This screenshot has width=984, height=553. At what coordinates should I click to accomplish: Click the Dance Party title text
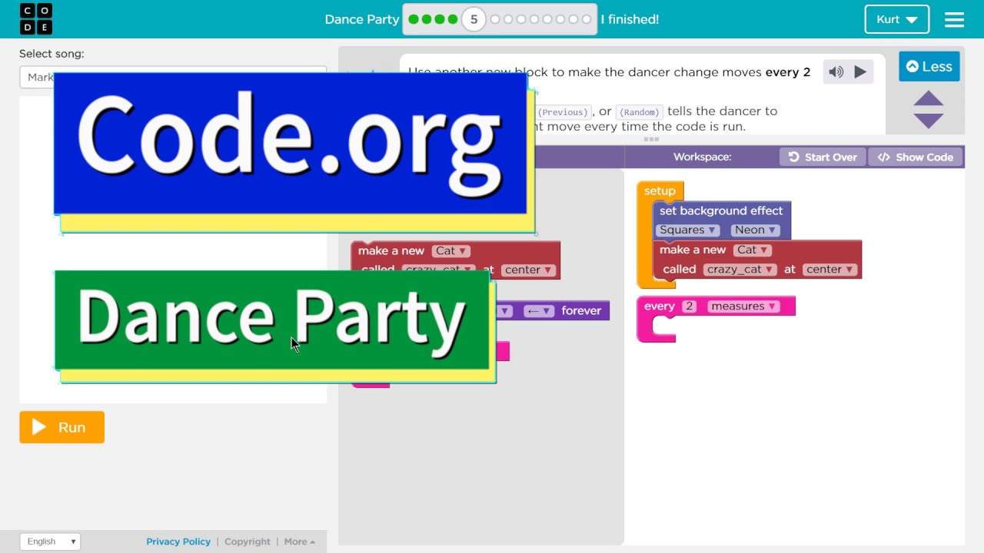(x=362, y=19)
